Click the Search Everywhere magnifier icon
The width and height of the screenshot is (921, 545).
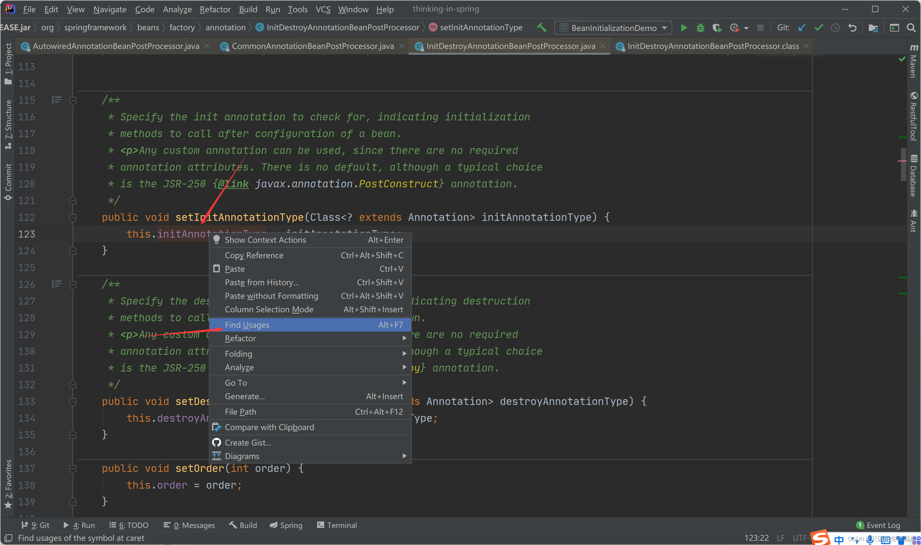tap(911, 28)
